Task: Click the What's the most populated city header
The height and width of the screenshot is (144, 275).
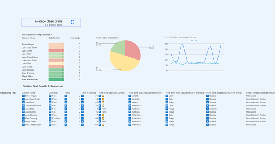Action: click(186, 93)
